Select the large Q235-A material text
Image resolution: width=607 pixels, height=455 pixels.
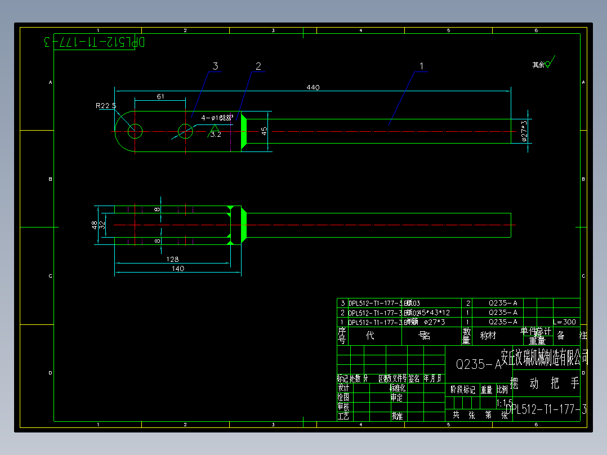click(x=479, y=364)
